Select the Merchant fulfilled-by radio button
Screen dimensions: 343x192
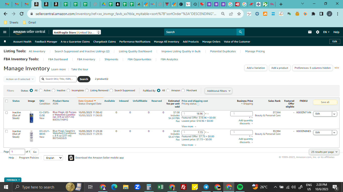[x=183, y=90]
